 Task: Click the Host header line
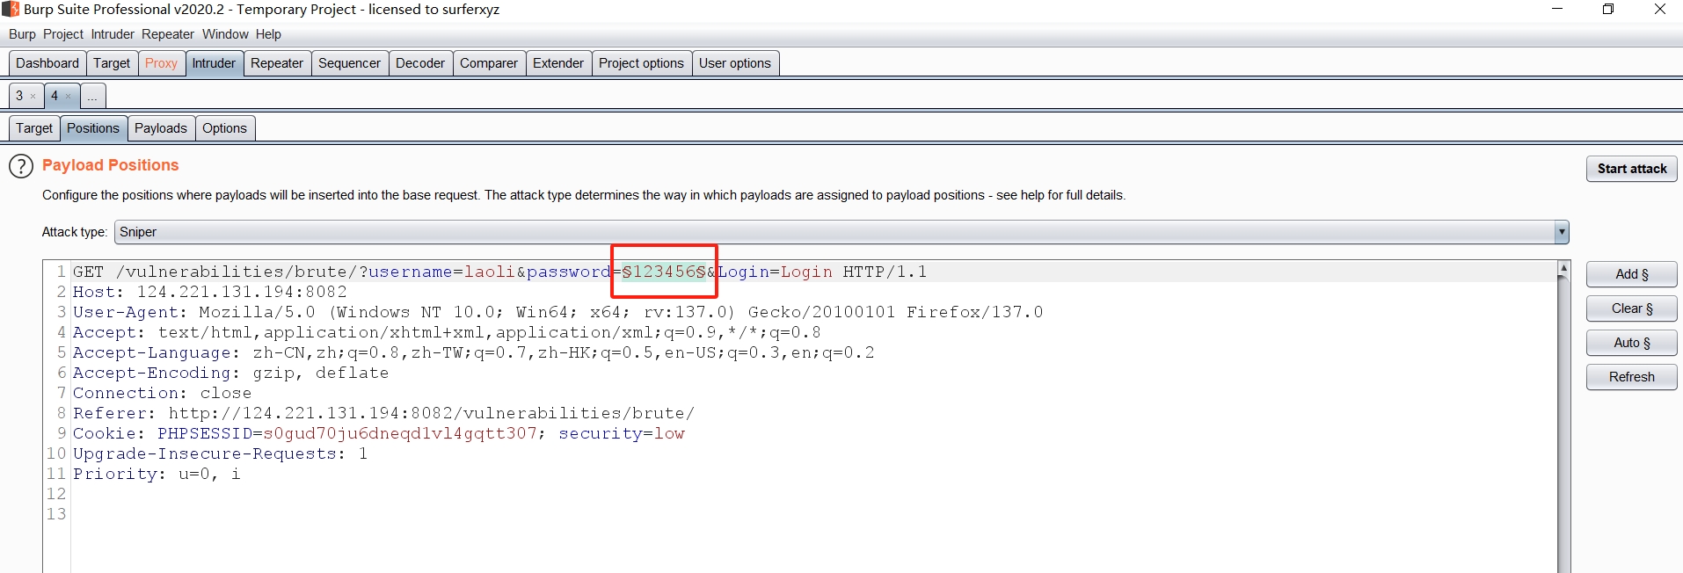click(210, 292)
